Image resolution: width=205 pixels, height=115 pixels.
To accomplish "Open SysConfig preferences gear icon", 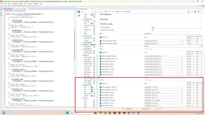I will pyautogui.click(x=195, y=12).
